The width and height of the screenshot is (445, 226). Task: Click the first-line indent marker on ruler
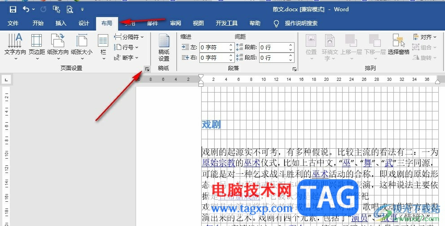click(201, 77)
